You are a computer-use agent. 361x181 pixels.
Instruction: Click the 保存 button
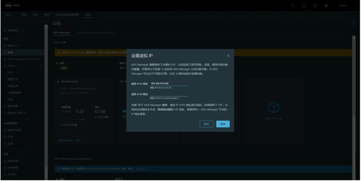coord(223,124)
